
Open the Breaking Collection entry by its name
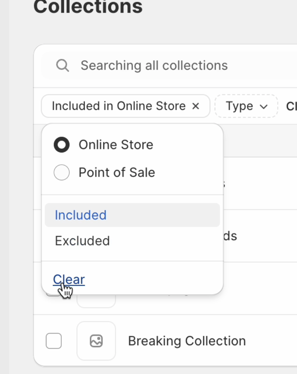187,341
